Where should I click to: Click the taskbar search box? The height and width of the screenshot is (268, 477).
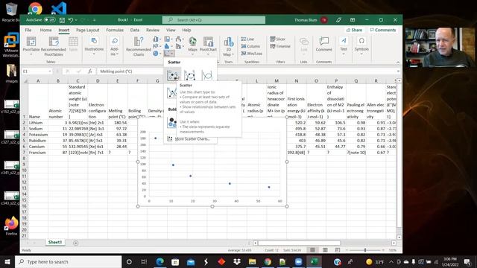tap(68, 261)
